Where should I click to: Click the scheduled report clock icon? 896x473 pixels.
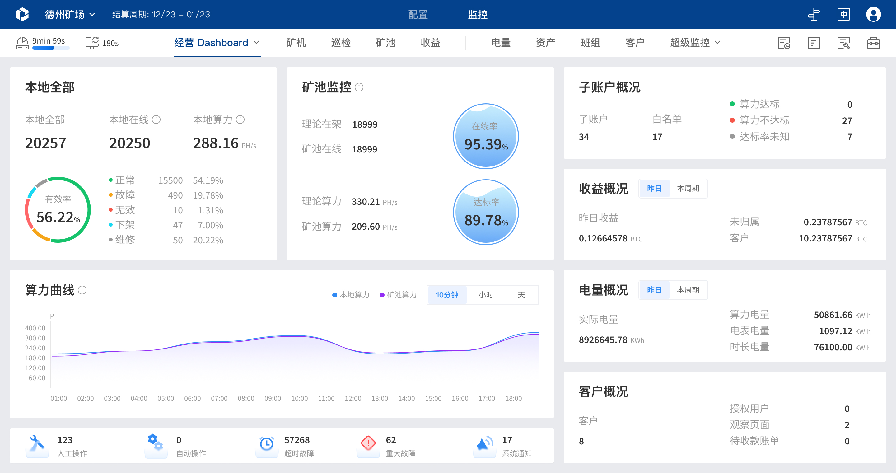click(x=784, y=43)
